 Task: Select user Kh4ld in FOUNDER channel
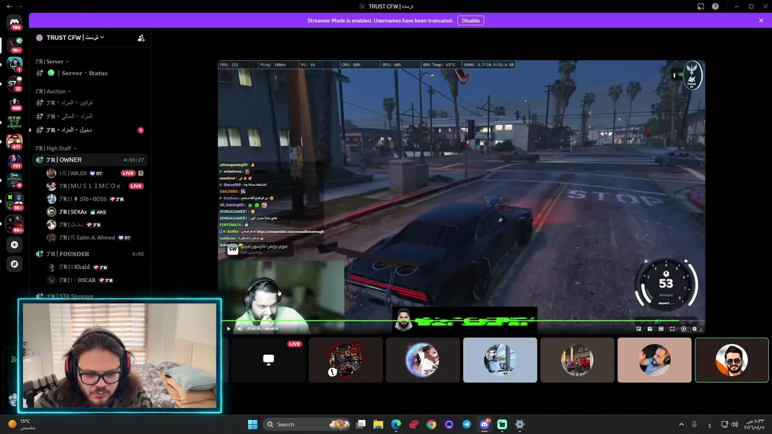(96, 267)
